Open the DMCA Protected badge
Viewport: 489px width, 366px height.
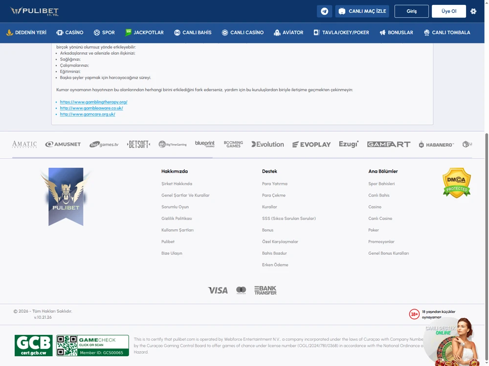457,183
